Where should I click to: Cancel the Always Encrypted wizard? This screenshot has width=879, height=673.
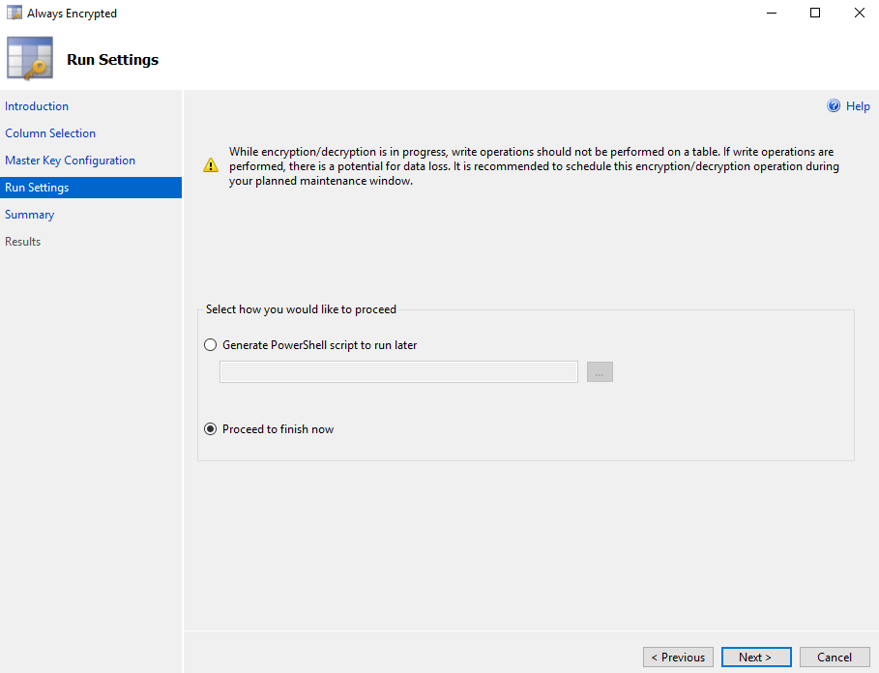(835, 658)
